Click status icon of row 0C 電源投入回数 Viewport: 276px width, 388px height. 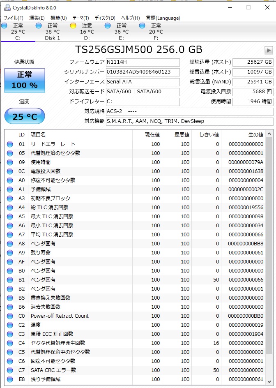10,171
